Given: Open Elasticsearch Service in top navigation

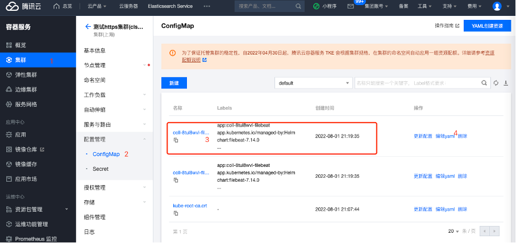Looking at the screenshot, I should pyautogui.click(x=170, y=6).
